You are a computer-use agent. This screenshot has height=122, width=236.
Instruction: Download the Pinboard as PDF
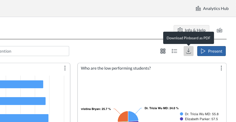click(189, 51)
